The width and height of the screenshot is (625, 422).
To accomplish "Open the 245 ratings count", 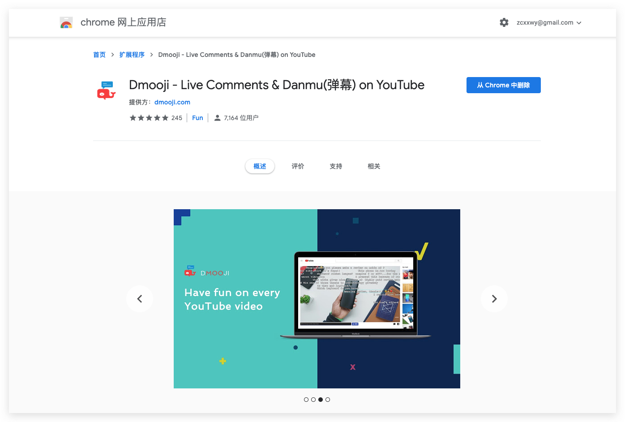I will [x=177, y=118].
